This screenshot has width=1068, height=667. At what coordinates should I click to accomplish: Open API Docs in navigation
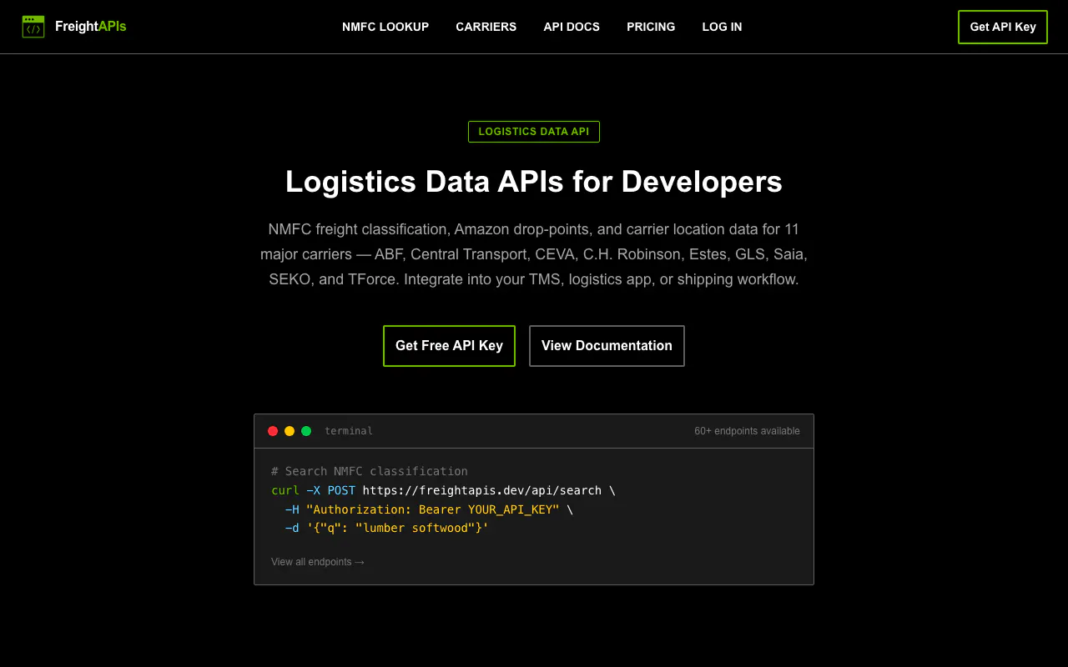click(x=572, y=27)
